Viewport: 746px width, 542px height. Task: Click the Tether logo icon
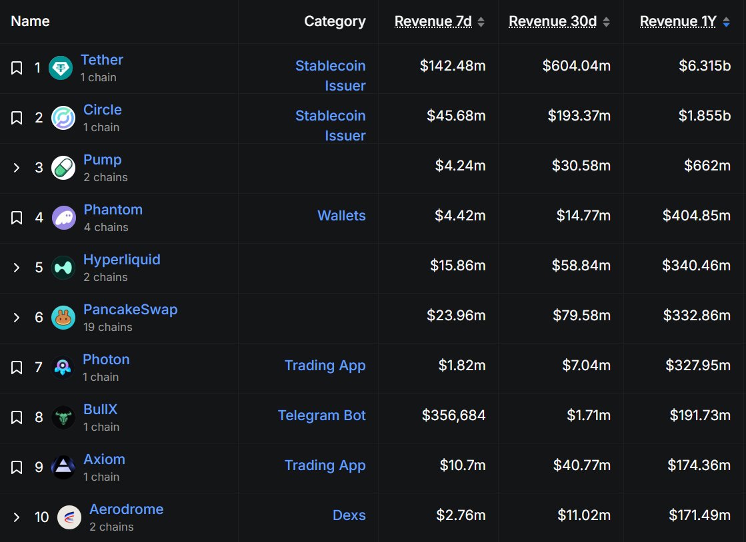(x=61, y=68)
